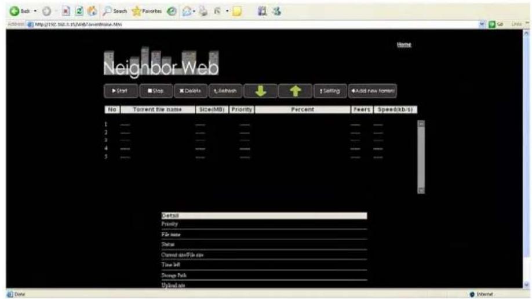
Task: Start the selected torrent
Action: pos(121,91)
